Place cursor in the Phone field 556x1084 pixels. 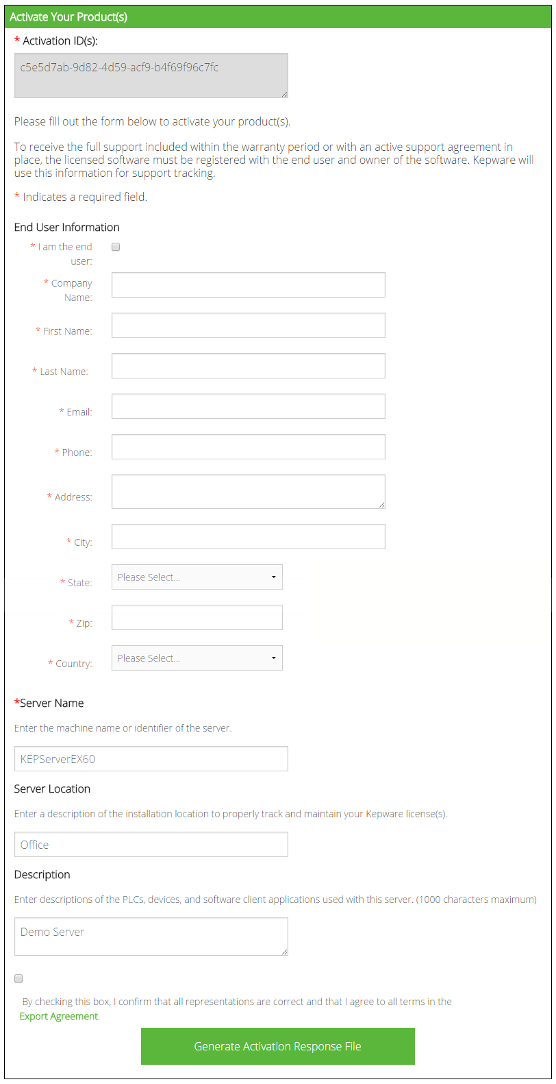[248, 447]
